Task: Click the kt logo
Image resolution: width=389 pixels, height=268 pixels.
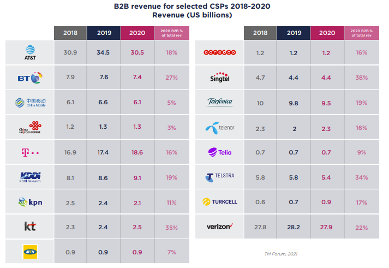Action: point(30,227)
